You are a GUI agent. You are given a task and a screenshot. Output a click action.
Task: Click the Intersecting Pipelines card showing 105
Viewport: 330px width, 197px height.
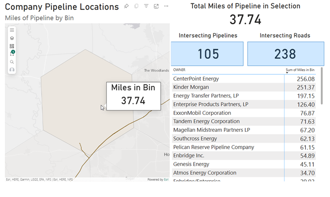[208, 54]
